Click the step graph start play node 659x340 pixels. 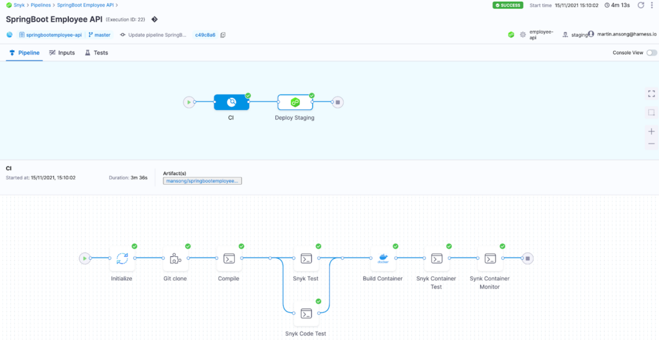point(85,258)
